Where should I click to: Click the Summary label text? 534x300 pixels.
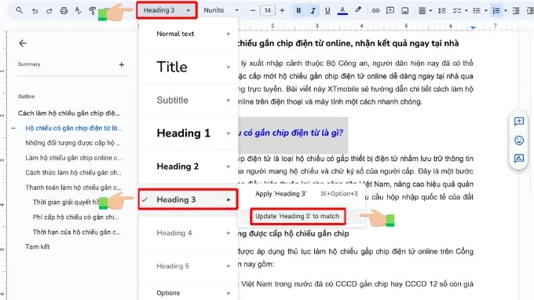click(x=29, y=64)
